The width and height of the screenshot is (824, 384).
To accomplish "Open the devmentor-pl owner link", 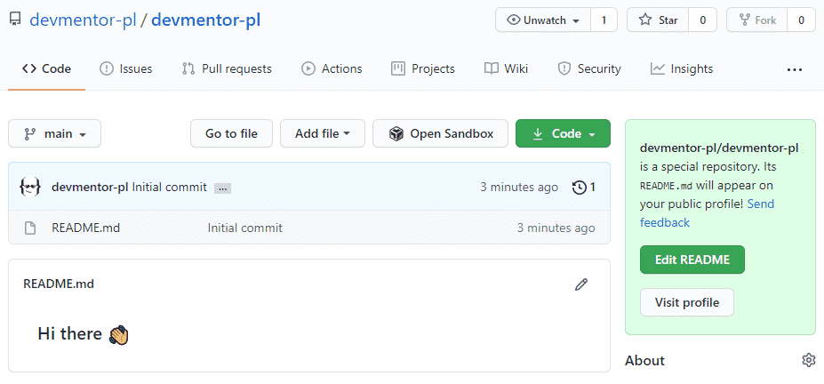I will 83,20.
